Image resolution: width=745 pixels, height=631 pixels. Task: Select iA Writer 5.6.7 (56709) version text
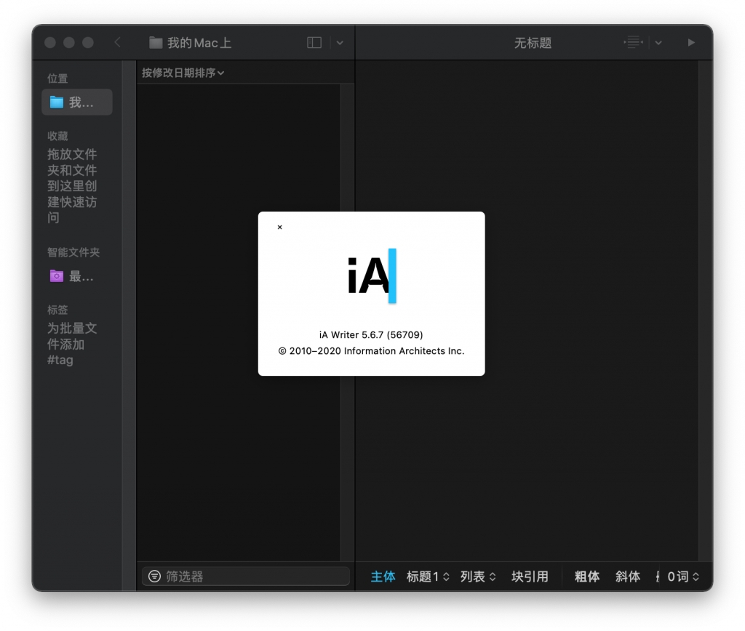371,334
